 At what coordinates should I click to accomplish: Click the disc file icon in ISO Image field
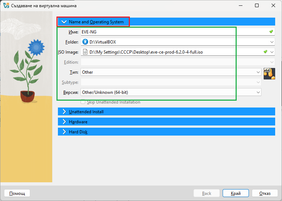[x=85, y=52]
